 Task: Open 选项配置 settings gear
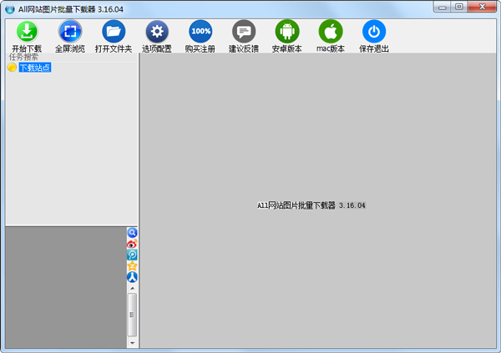tap(157, 32)
